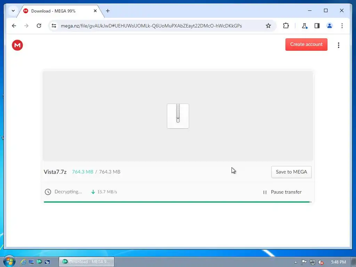Open the Extensions puzzle icon

[x=286, y=26]
